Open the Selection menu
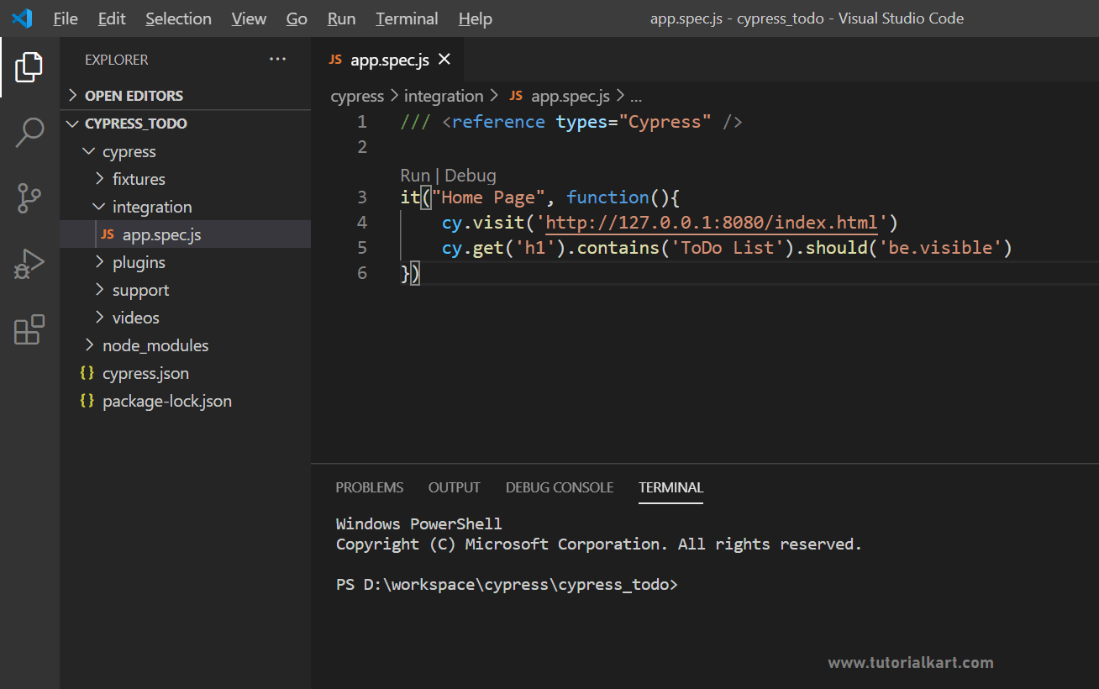The height and width of the screenshot is (689, 1099). pyautogui.click(x=178, y=18)
